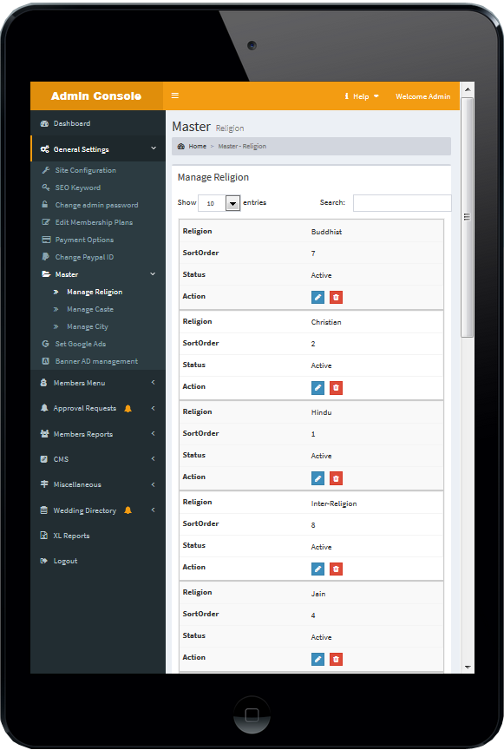The image size is (504, 750).
Task: Edit the Buddhist religion entry
Action: (317, 297)
